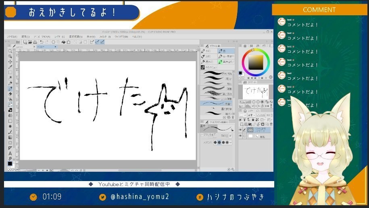Select the green-highlighted sub tool group button

tap(226, 62)
